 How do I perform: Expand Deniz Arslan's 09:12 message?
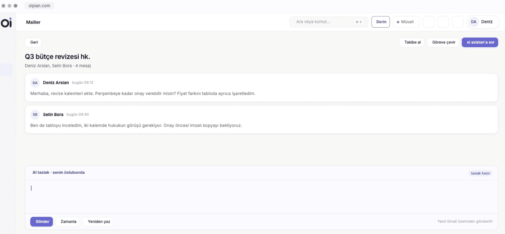coord(261,88)
